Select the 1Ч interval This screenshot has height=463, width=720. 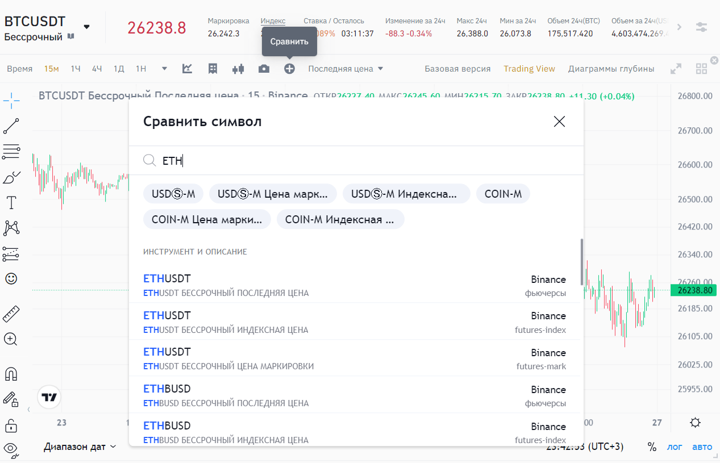pyautogui.click(x=76, y=69)
